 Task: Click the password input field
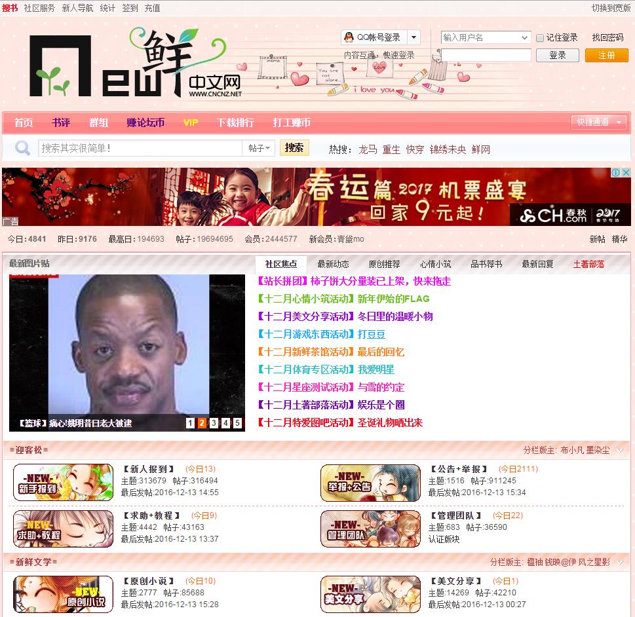pyautogui.click(x=486, y=55)
